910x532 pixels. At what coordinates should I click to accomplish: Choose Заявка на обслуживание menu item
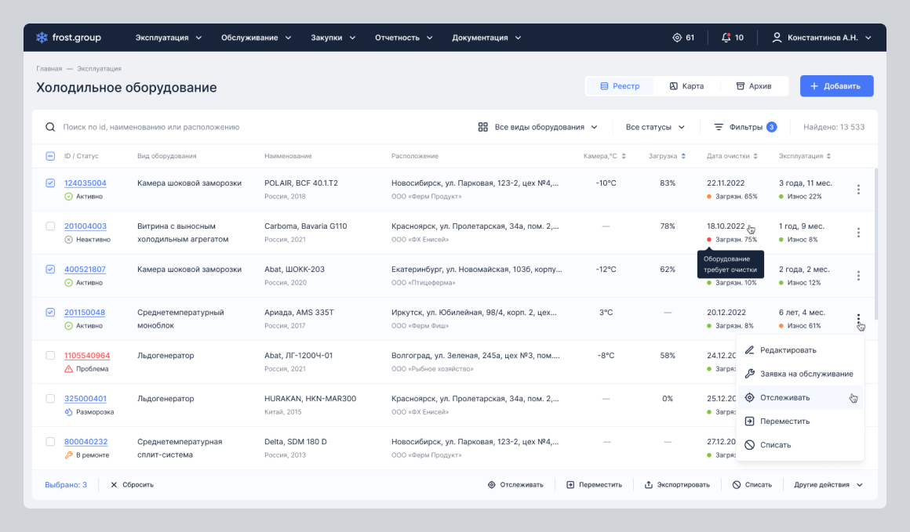800,374
